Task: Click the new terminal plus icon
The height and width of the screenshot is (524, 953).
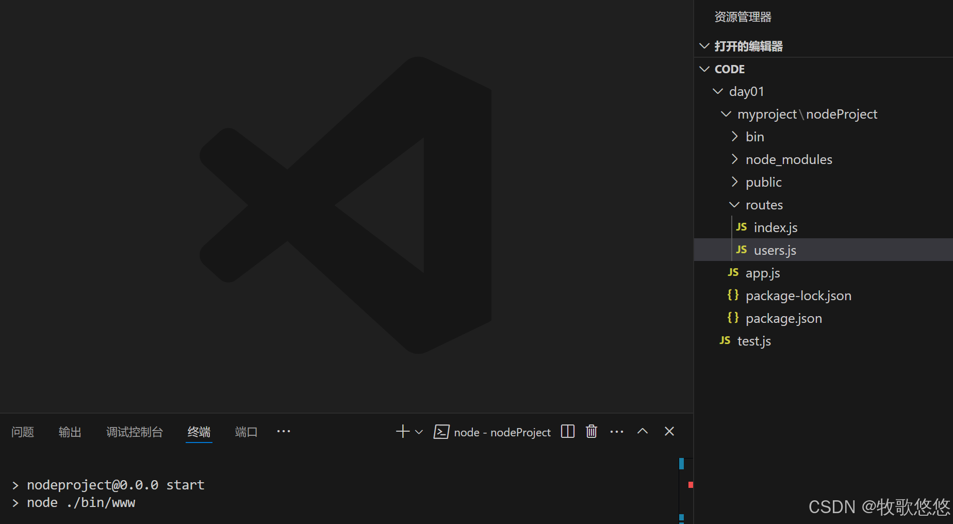Action: coord(403,431)
